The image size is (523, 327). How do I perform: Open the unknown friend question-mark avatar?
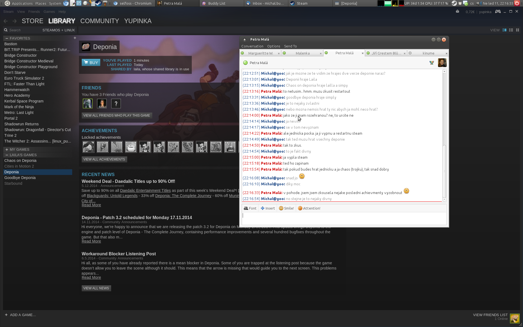click(x=116, y=104)
